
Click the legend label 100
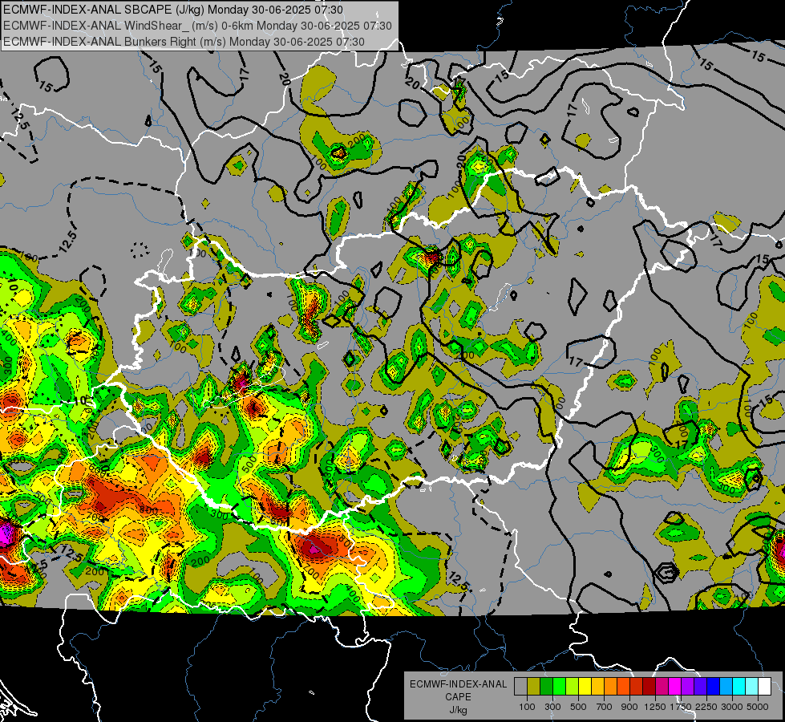click(x=527, y=707)
